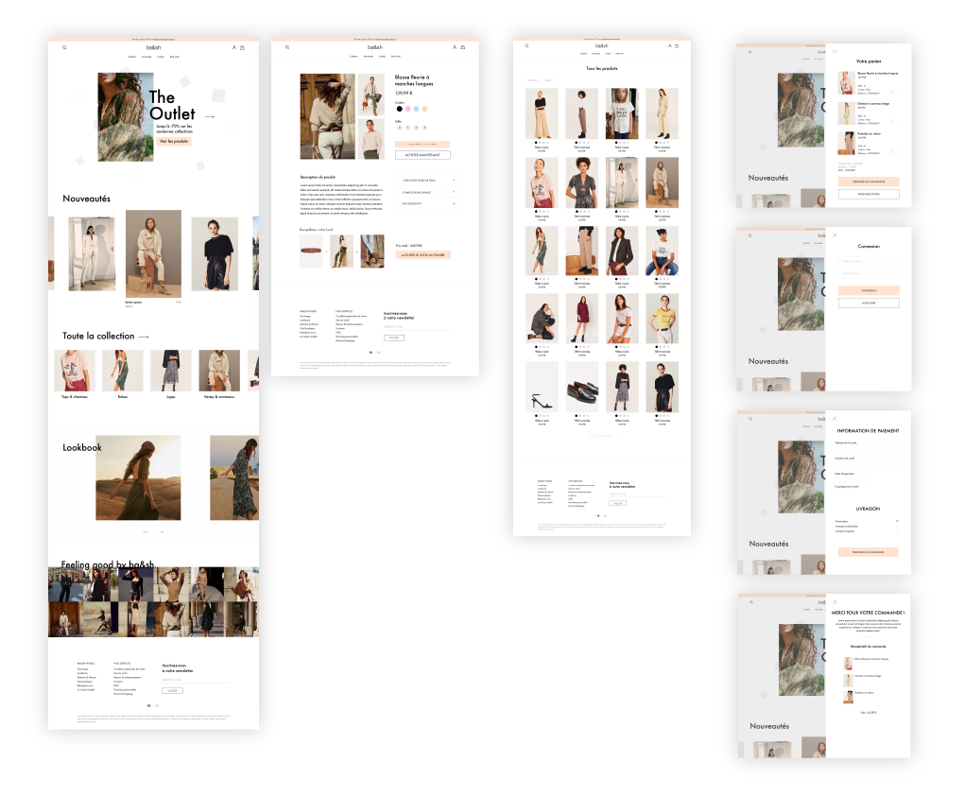Viewport: 964px width, 797px height.
Task: Open the account icon on the homepage header
Action: [233, 47]
